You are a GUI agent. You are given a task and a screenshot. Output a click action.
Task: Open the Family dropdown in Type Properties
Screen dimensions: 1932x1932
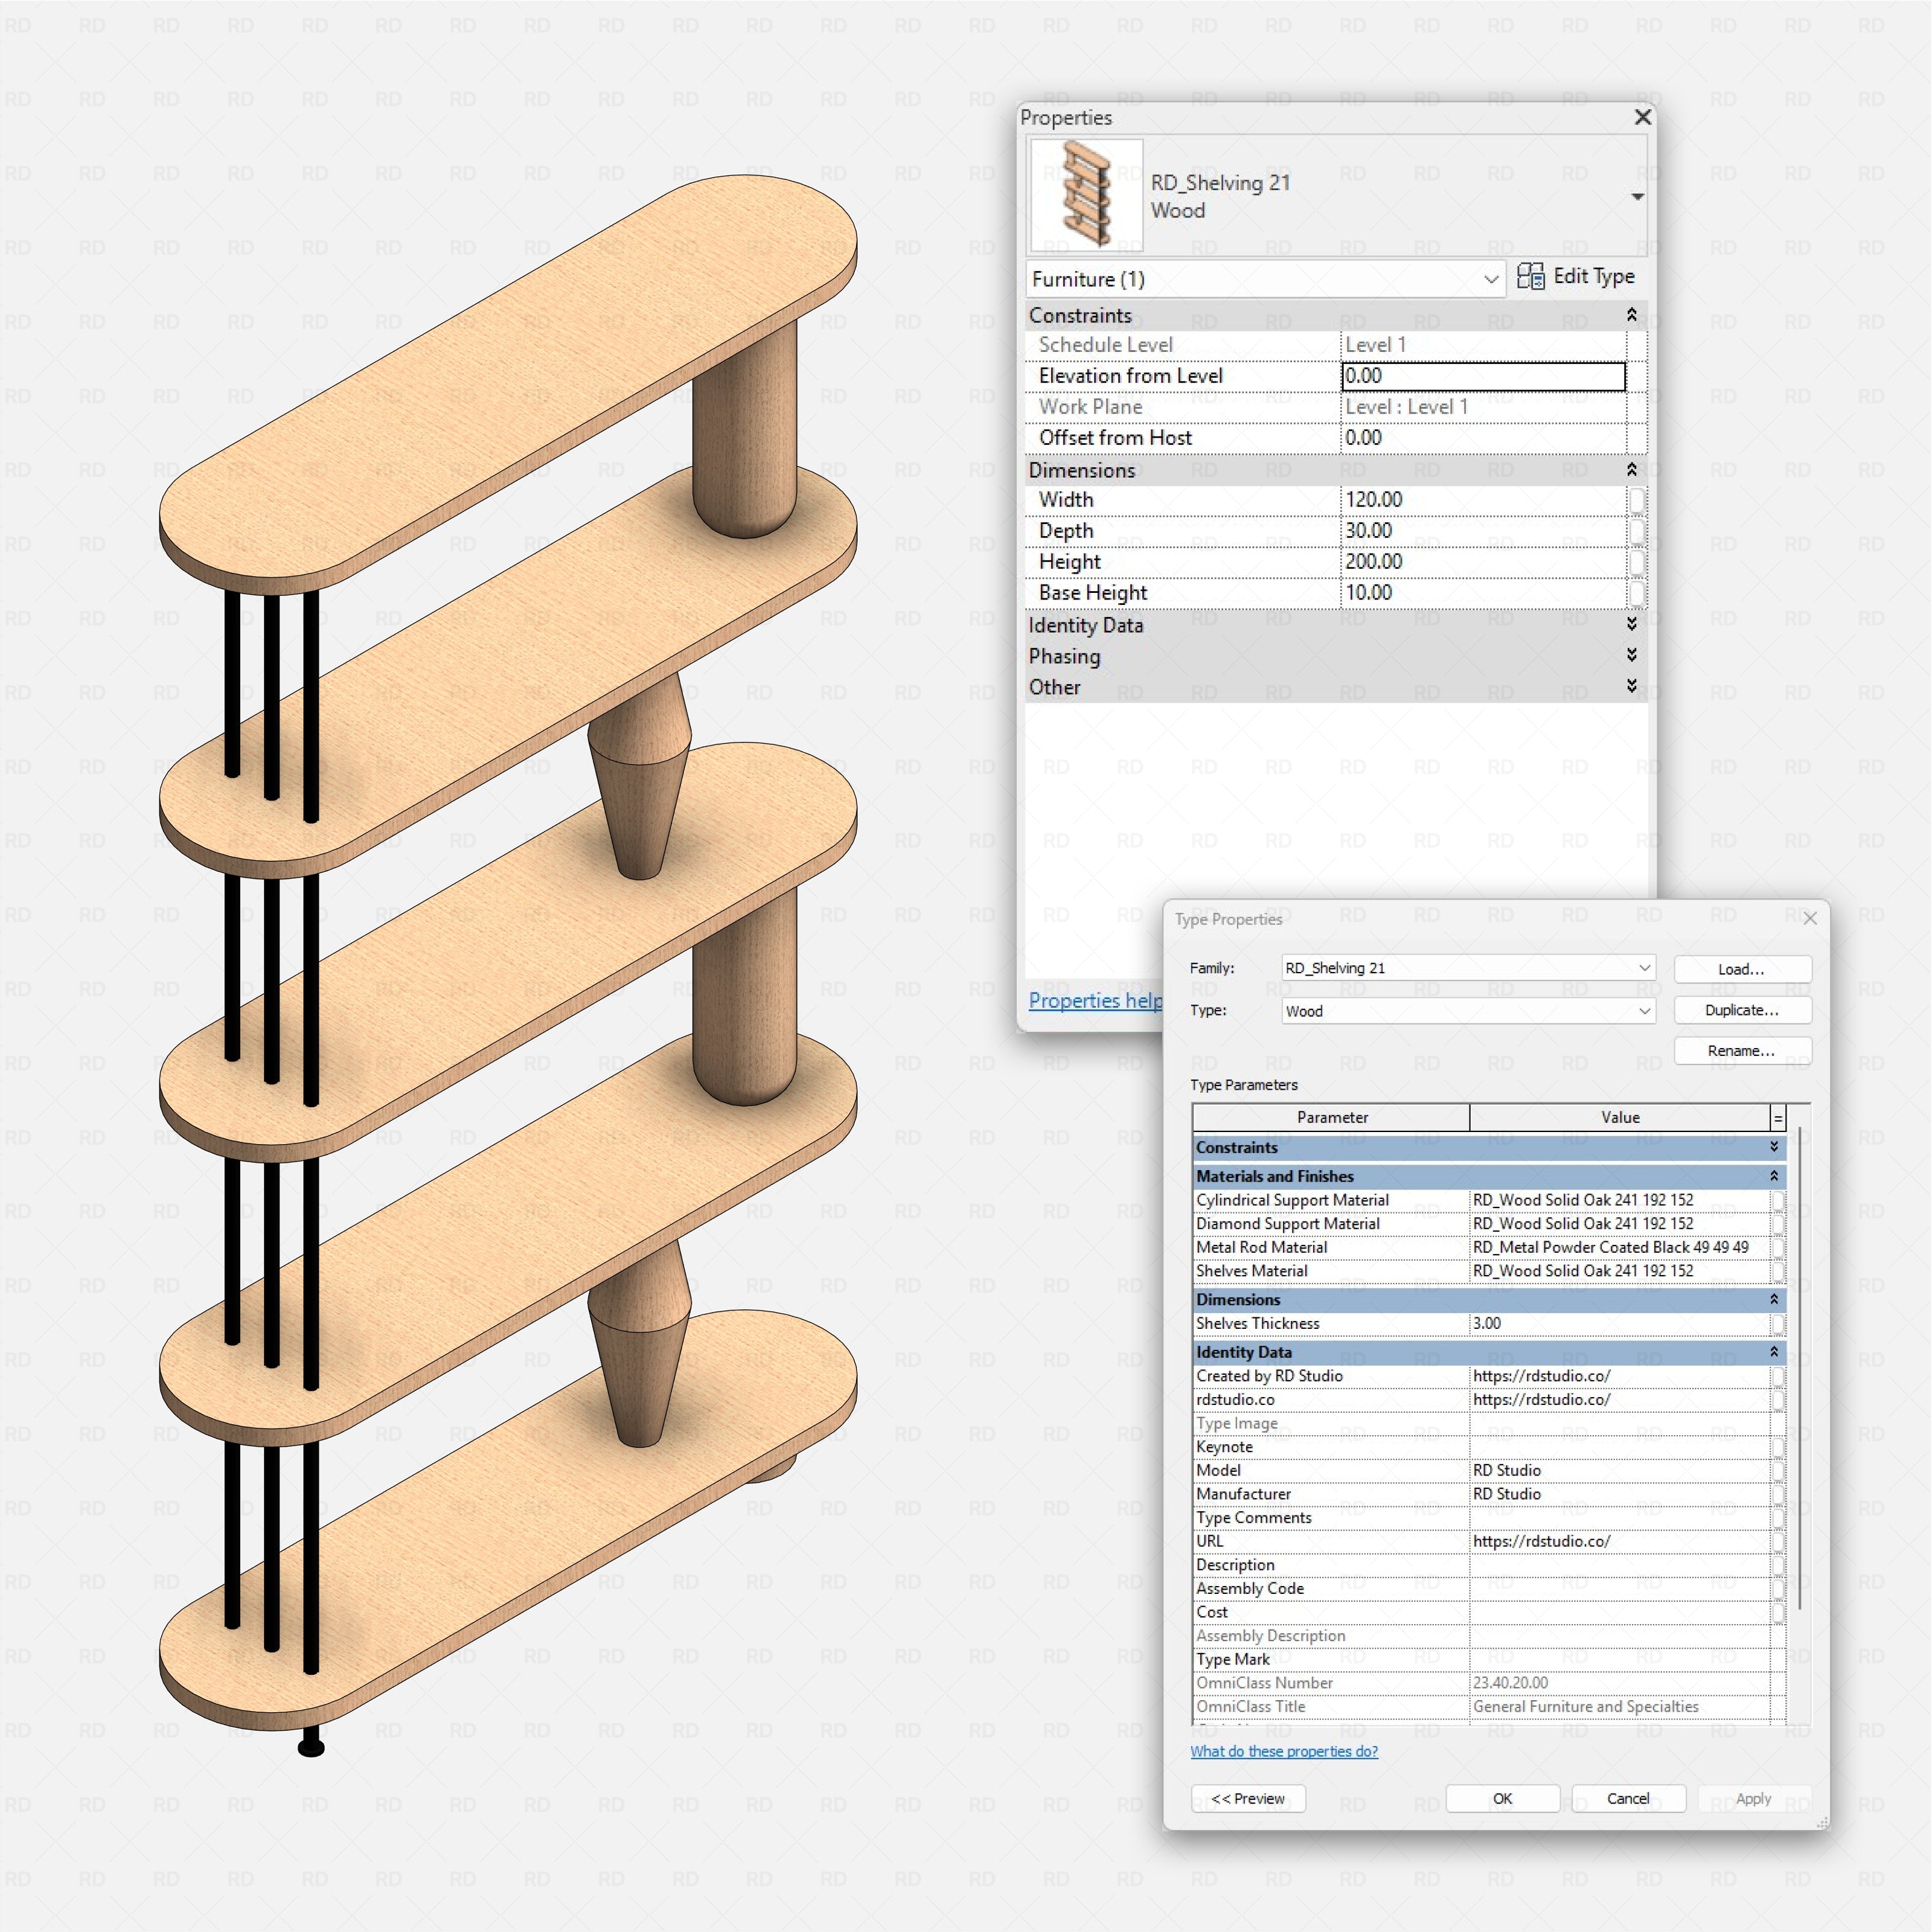click(1469, 968)
